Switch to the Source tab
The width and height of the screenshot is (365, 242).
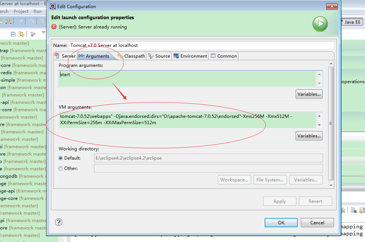(159, 56)
